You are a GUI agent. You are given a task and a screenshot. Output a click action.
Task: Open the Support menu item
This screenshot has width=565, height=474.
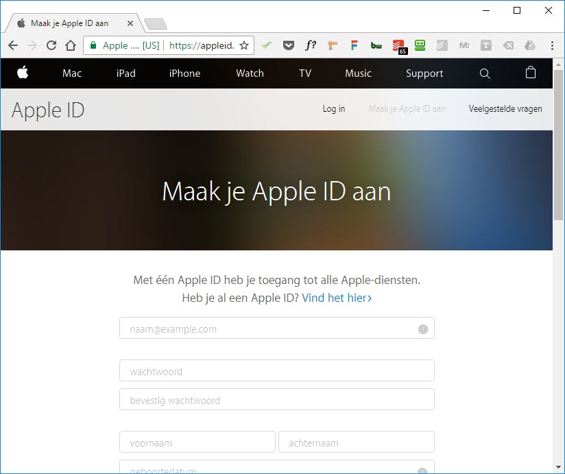point(424,73)
